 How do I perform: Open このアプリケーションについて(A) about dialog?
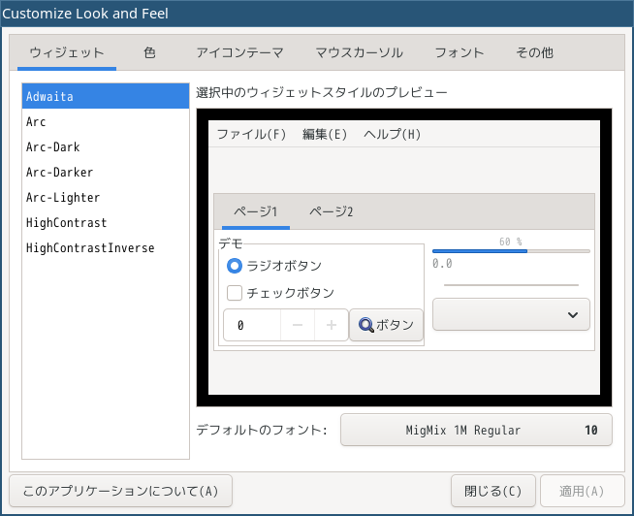(x=120, y=491)
